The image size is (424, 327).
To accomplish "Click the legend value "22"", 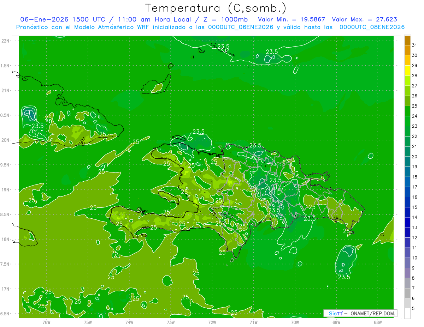I will 415,137.
